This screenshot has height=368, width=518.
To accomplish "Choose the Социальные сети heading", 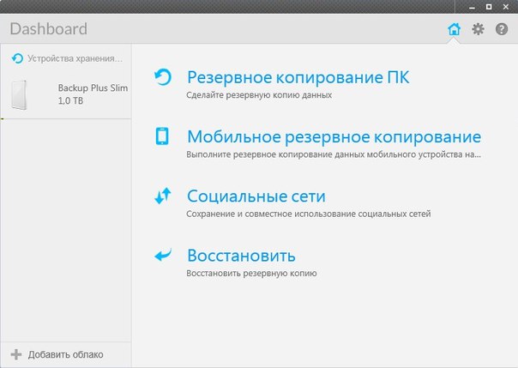I will coord(256,196).
